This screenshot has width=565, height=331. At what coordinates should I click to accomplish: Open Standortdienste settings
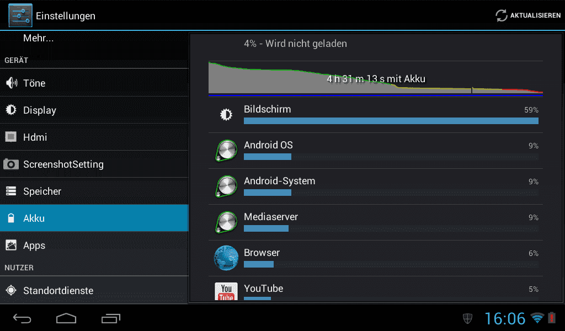(94, 290)
